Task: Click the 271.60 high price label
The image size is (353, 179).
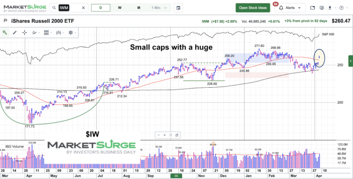Action: click(259, 46)
